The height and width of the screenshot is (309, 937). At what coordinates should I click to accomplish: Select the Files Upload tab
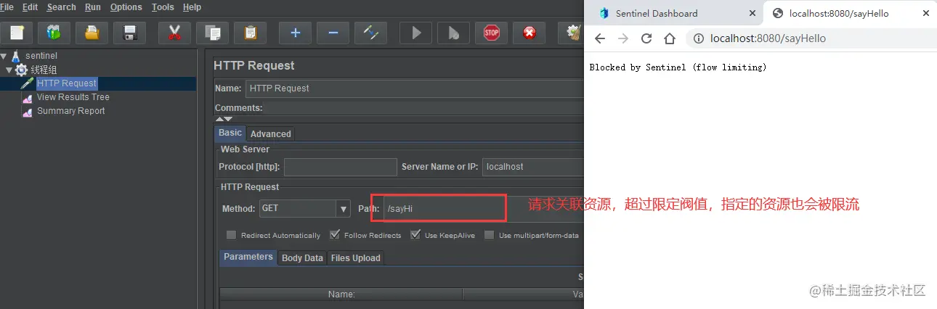point(355,258)
